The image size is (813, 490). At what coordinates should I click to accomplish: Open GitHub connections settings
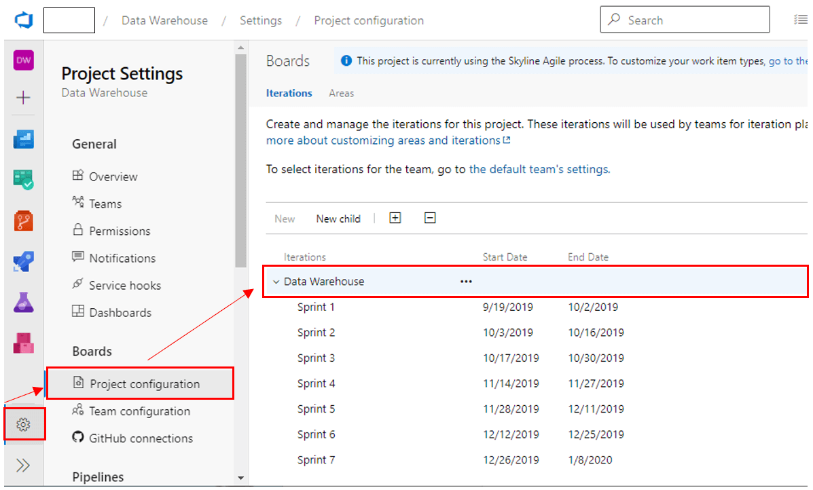pos(140,438)
